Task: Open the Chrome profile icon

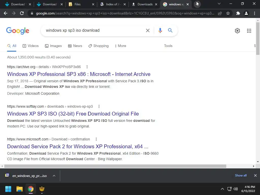Action: pos(246,13)
